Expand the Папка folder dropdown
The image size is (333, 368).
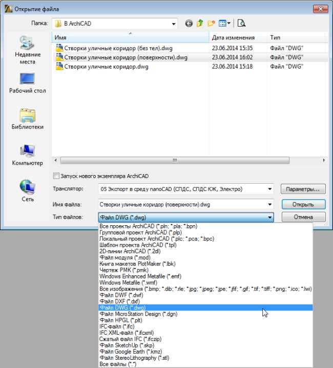coord(174,24)
